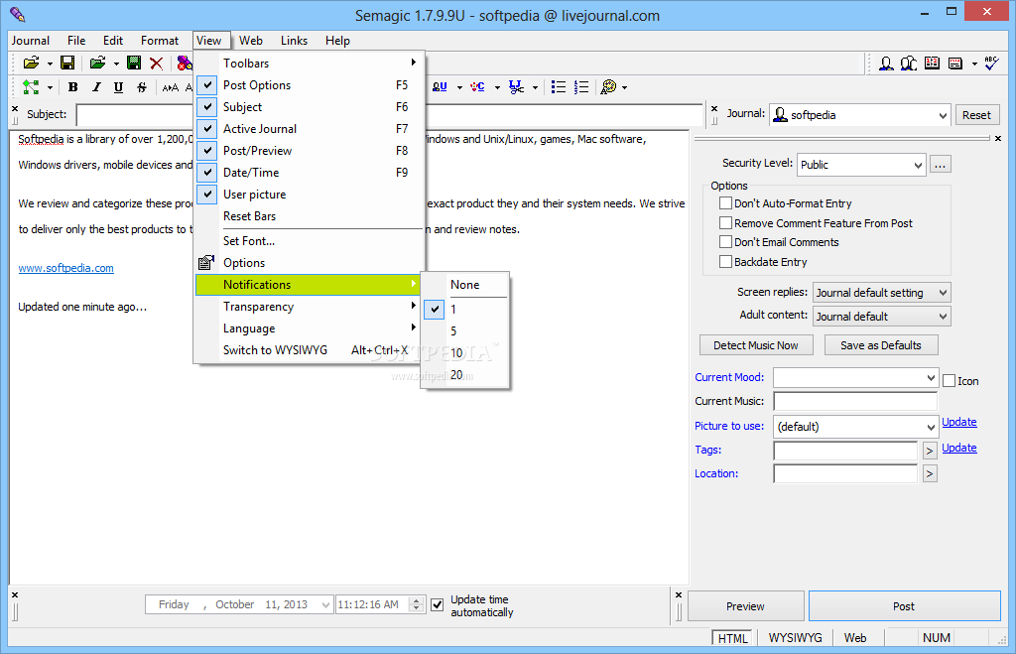Run the ABC spell check

click(991, 63)
